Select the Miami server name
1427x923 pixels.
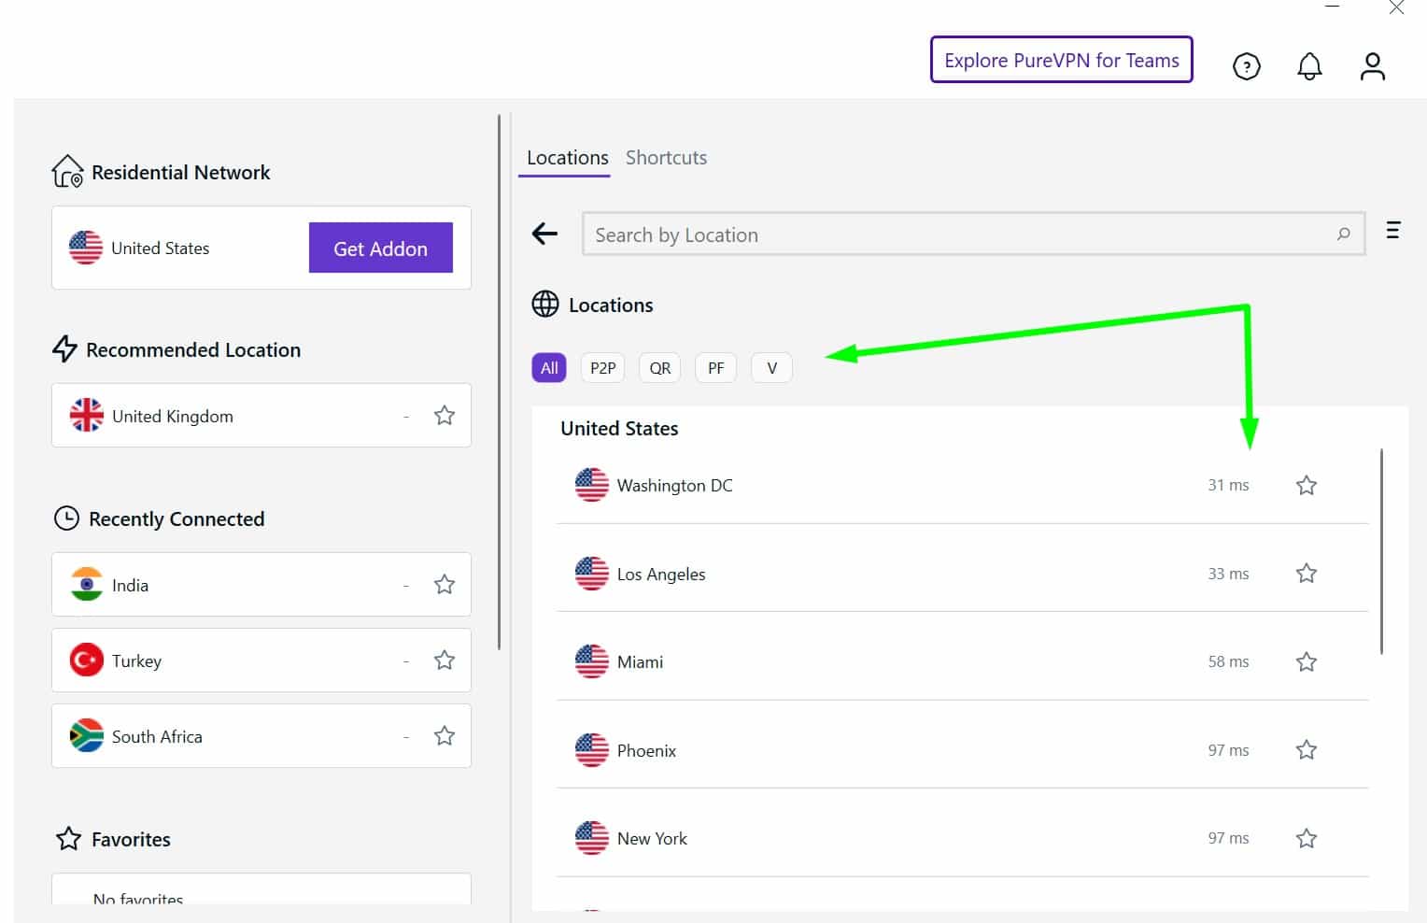640,661
